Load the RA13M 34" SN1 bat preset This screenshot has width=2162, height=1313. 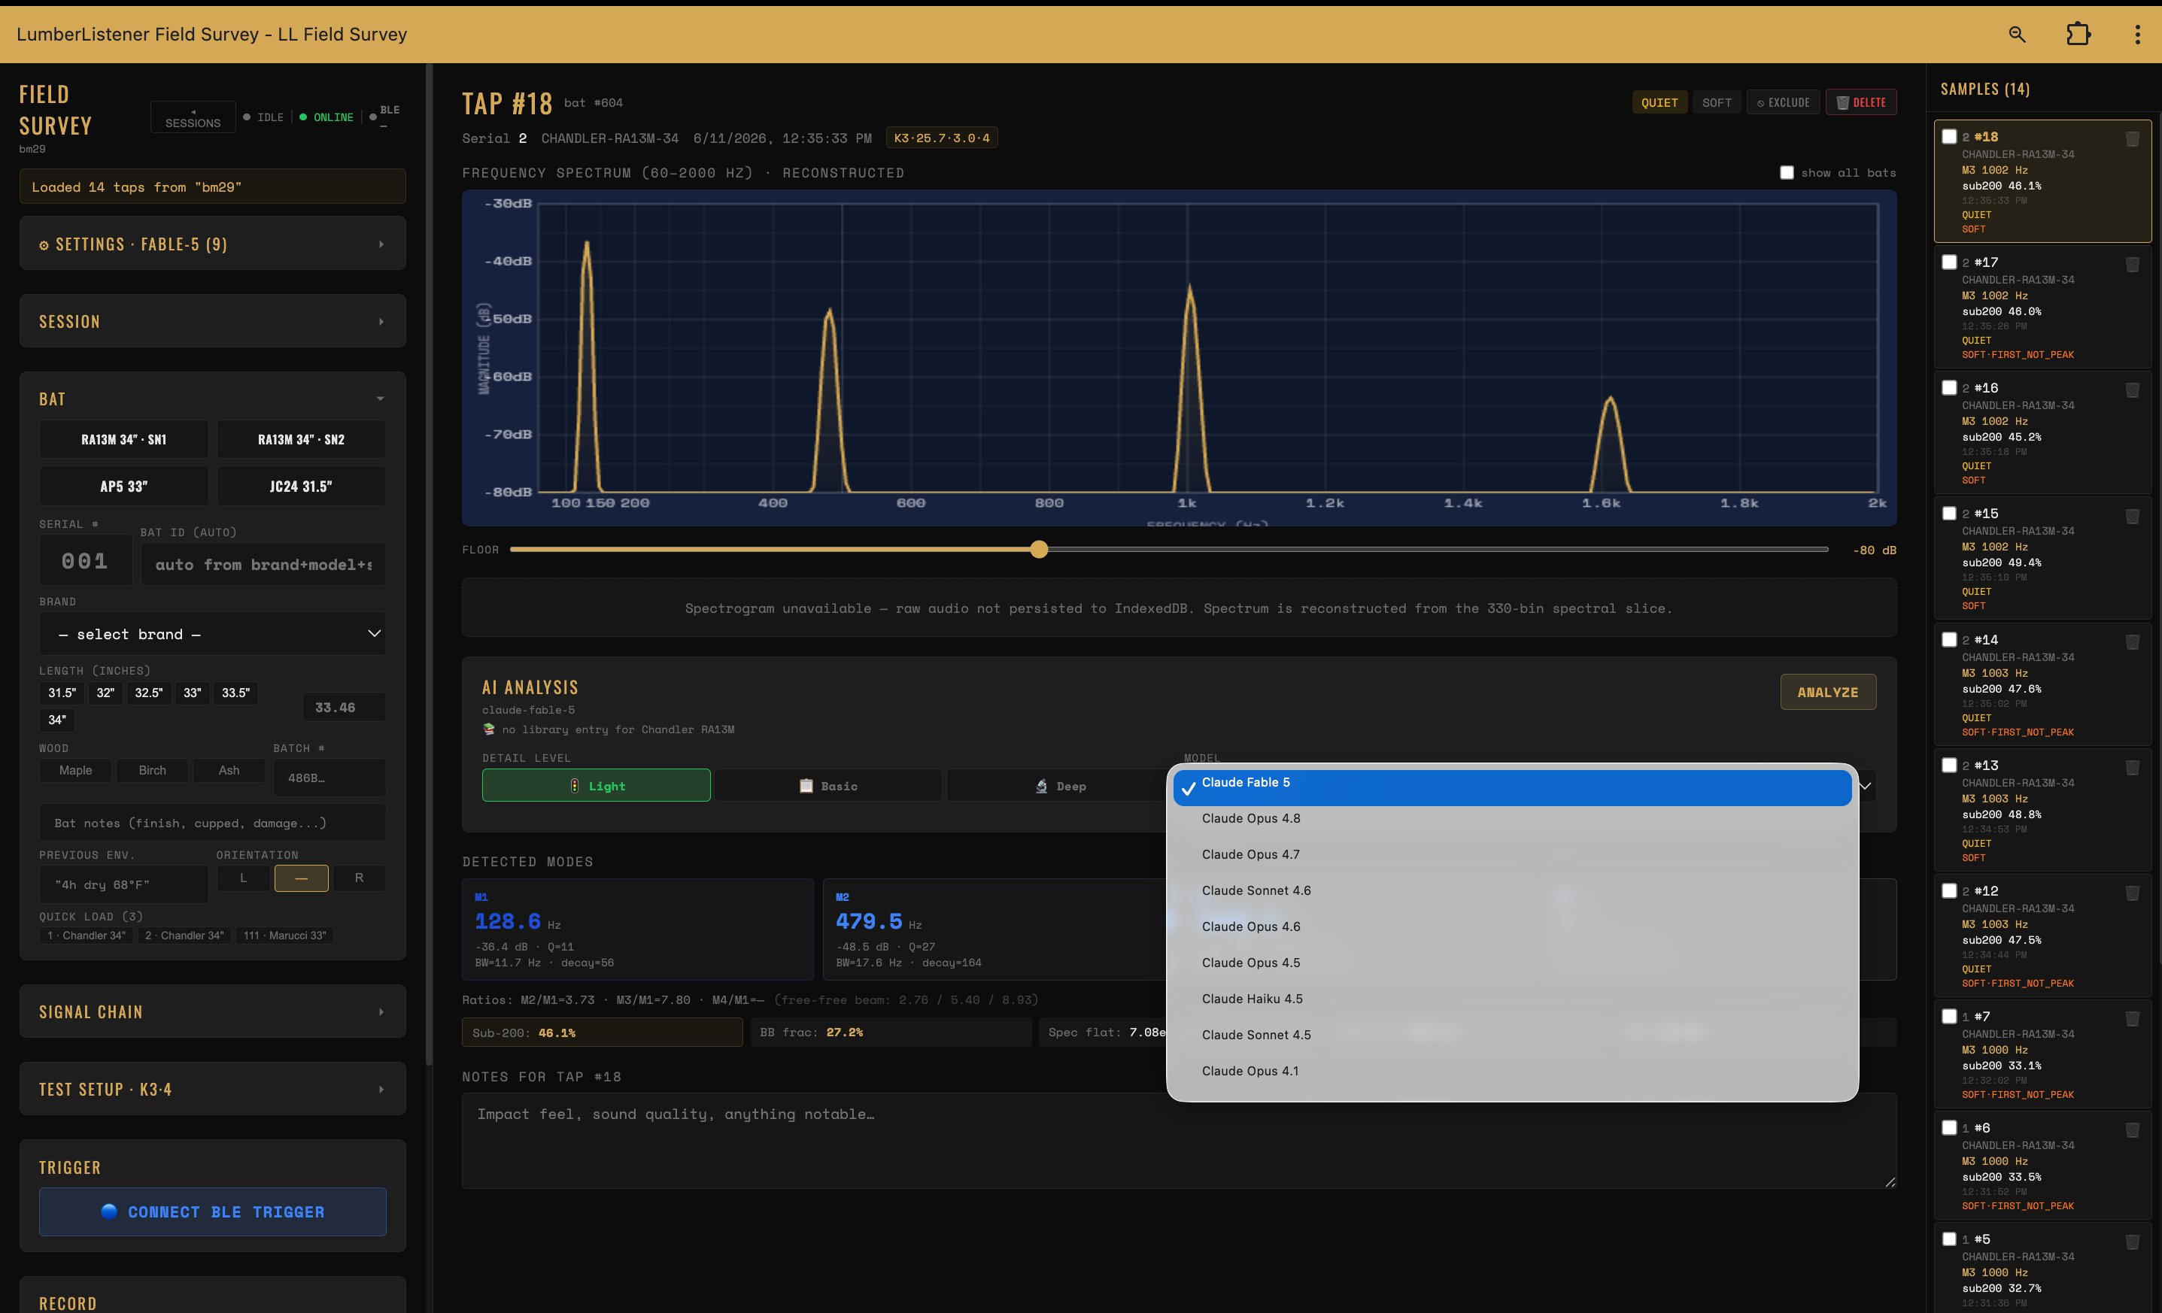click(x=123, y=439)
